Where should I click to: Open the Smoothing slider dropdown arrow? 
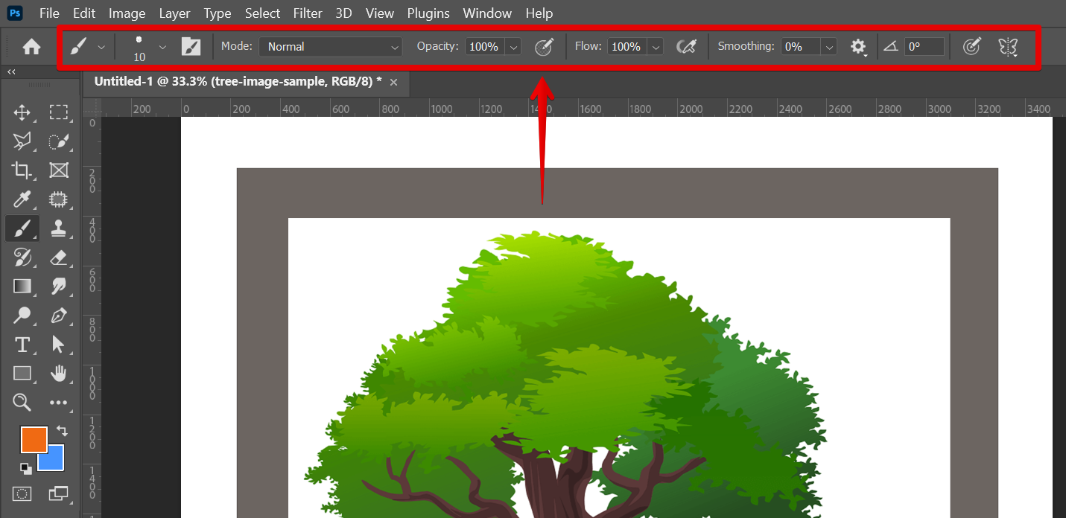coord(829,47)
